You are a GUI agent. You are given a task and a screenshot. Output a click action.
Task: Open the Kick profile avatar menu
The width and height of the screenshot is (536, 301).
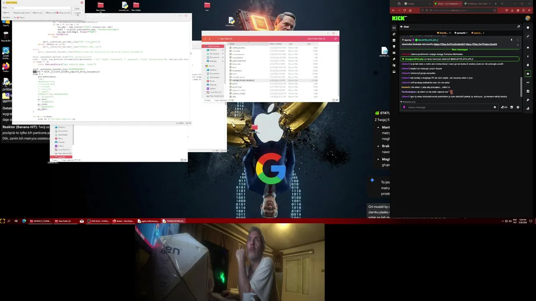click(x=528, y=18)
